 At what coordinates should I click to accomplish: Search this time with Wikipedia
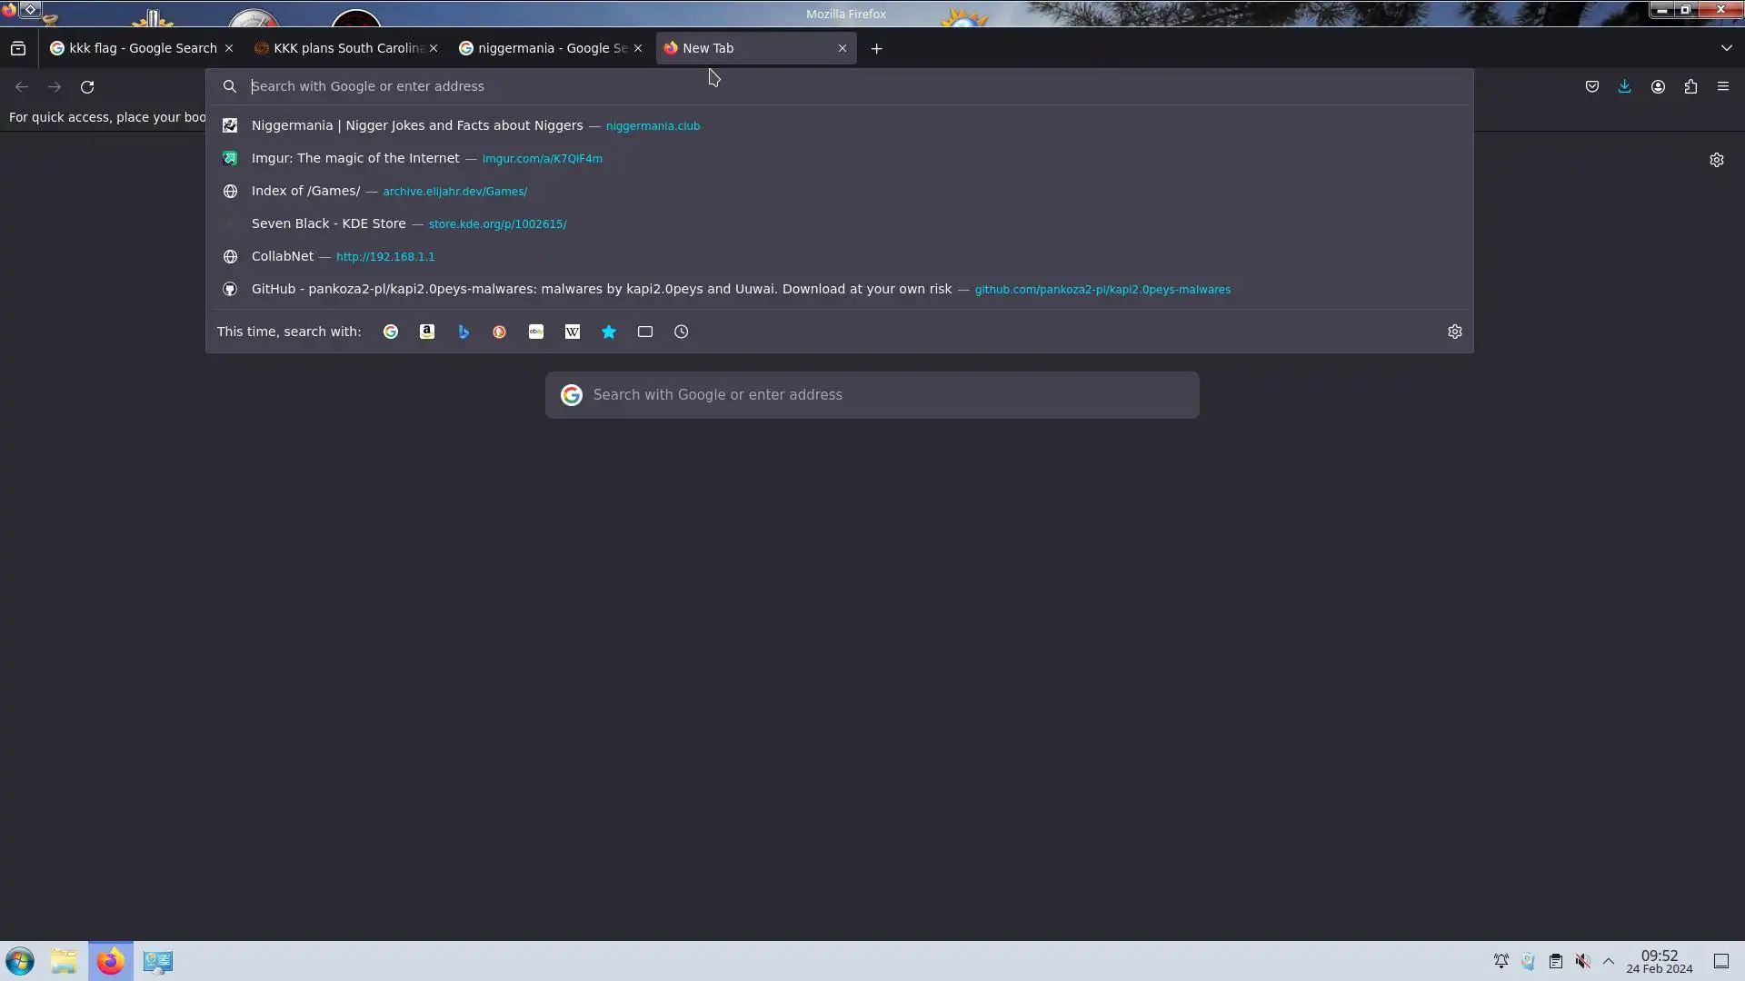coord(573,332)
